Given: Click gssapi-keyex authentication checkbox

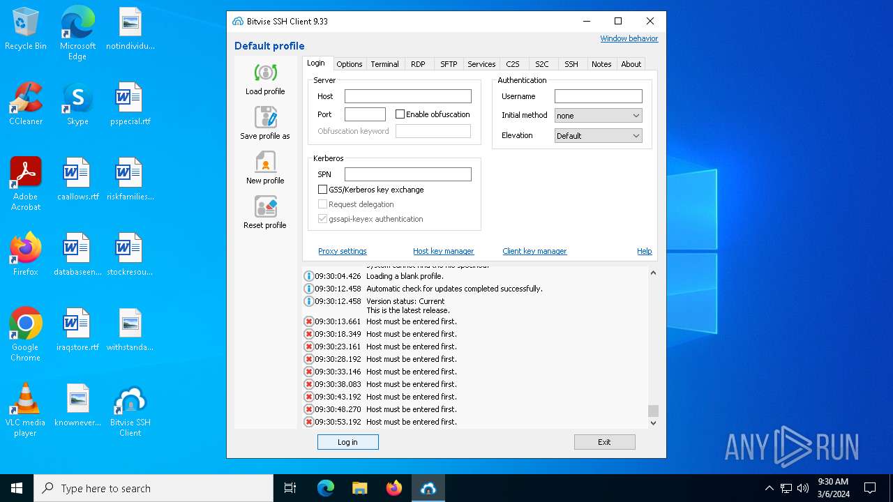Looking at the screenshot, I should point(322,219).
